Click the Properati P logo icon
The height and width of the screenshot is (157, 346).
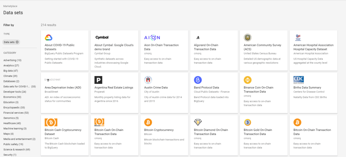point(98,80)
